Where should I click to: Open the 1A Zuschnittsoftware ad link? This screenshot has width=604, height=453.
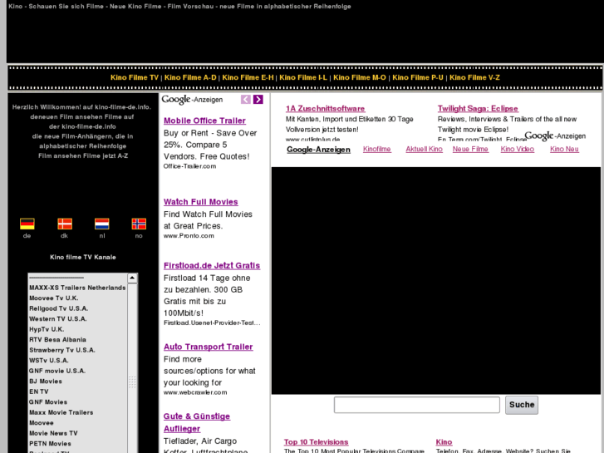pyautogui.click(x=326, y=109)
